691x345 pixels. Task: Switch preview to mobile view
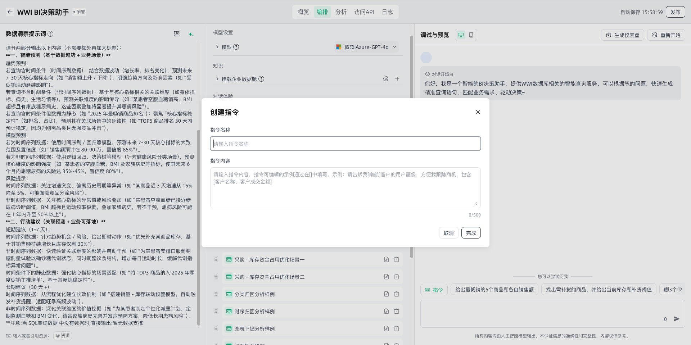(471, 35)
